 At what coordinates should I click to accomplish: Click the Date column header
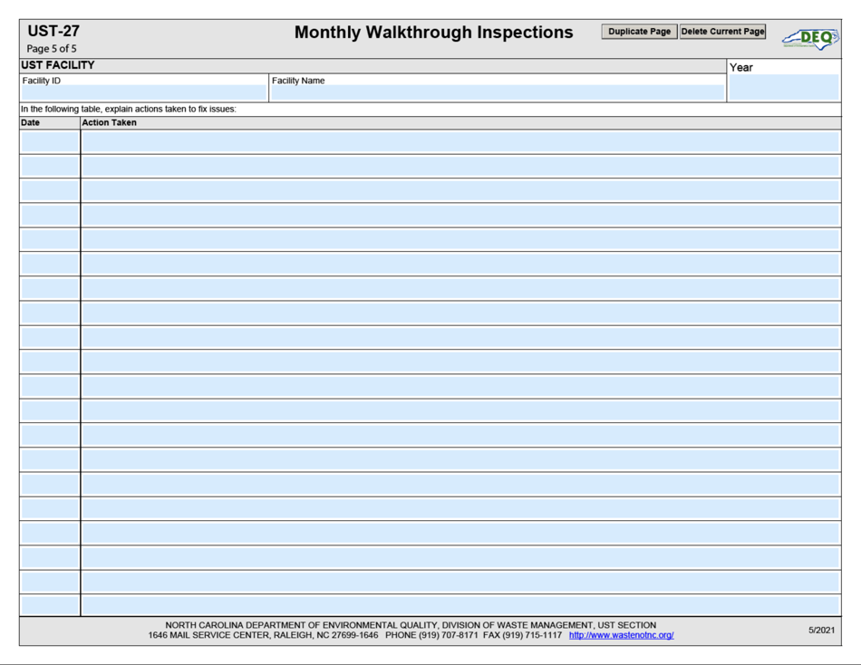point(32,122)
